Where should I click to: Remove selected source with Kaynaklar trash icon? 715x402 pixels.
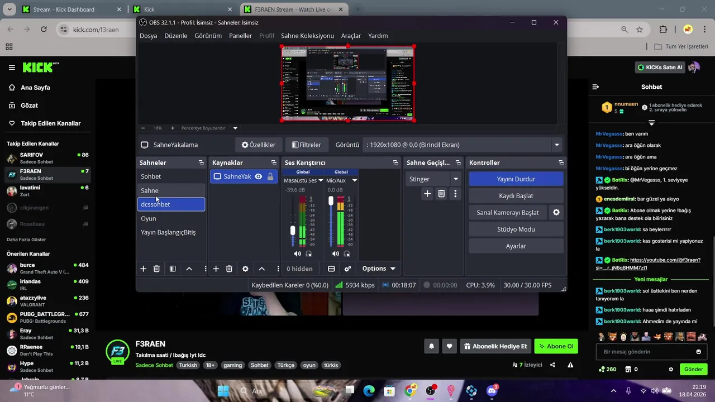pyautogui.click(x=229, y=269)
